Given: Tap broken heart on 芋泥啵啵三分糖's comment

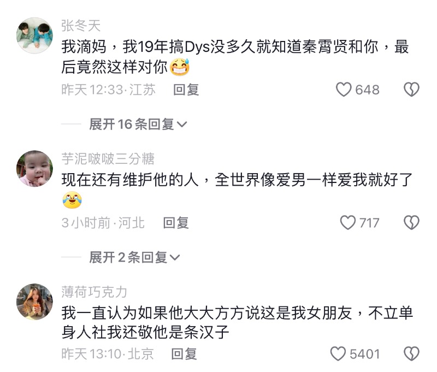Looking at the screenshot, I should (x=411, y=223).
